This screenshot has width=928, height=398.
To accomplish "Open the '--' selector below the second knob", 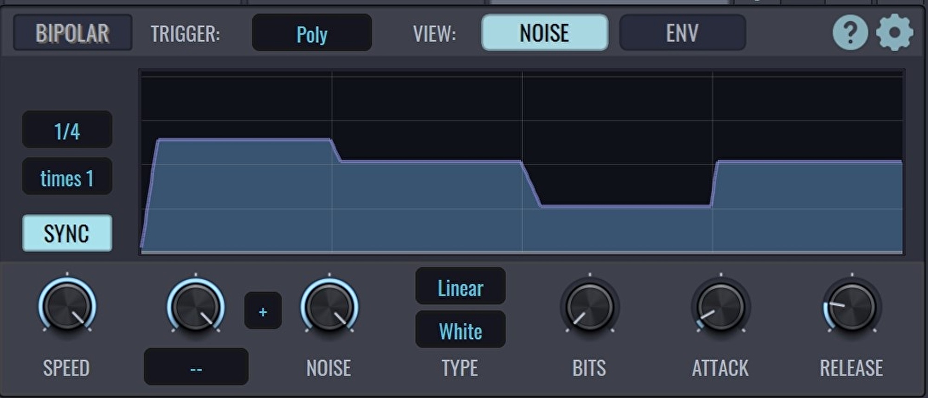I will 196,367.
